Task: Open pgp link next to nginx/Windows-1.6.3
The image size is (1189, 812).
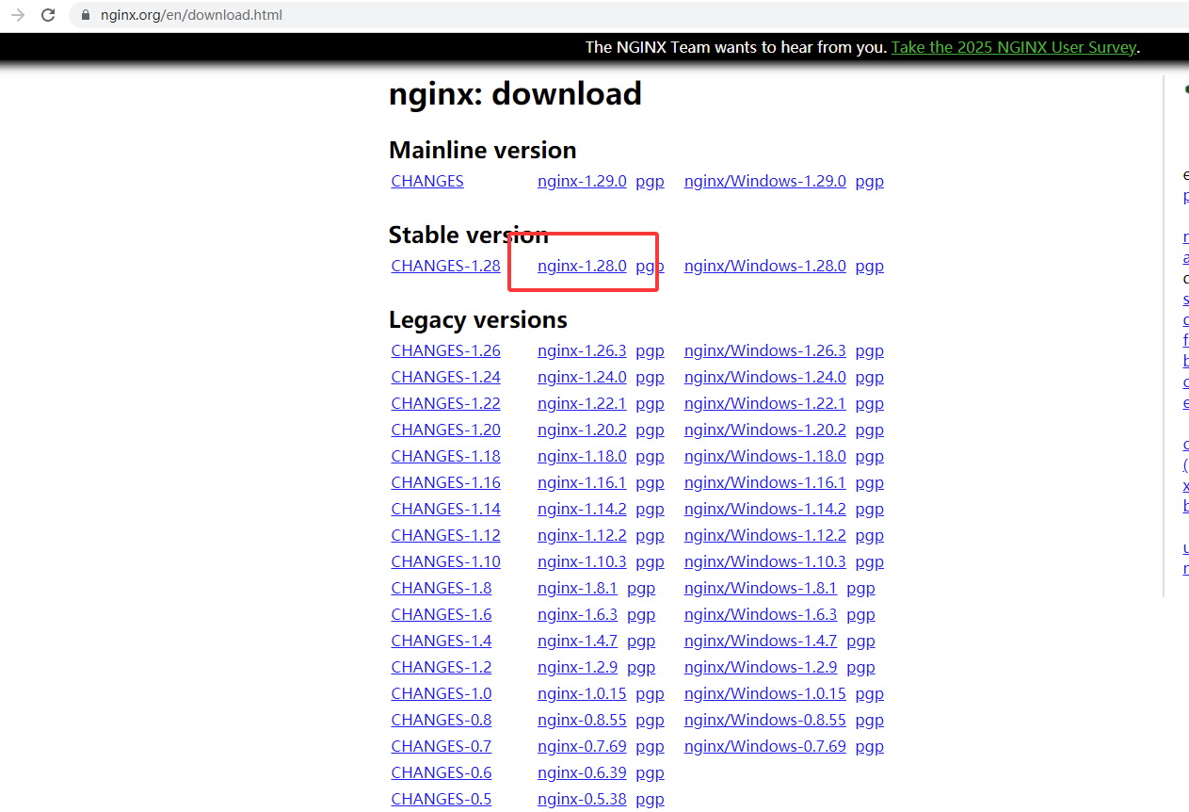Action: click(x=860, y=614)
